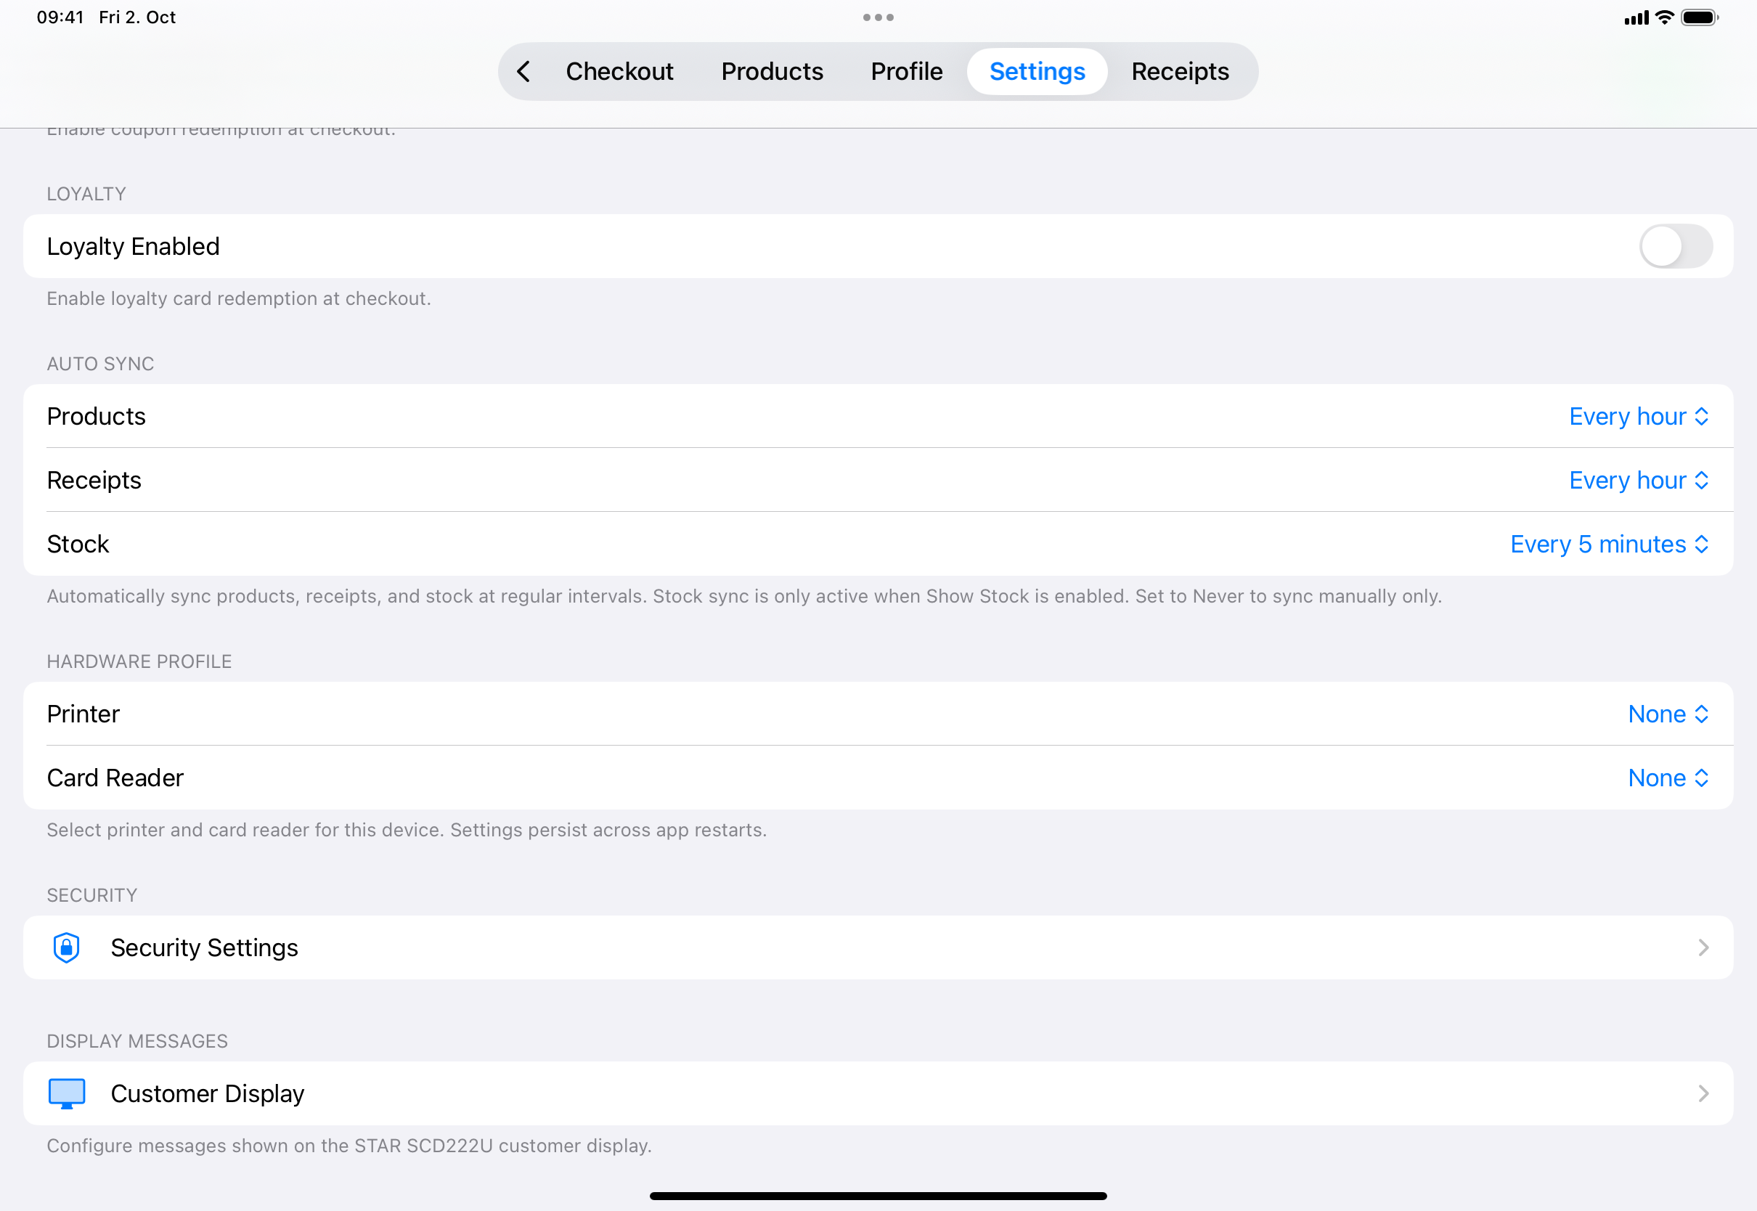The width and height of the screenshot is (1757, 1211).
Task: Toggle the Loyalty Enabled switch
Action: tap(1676, 246)
